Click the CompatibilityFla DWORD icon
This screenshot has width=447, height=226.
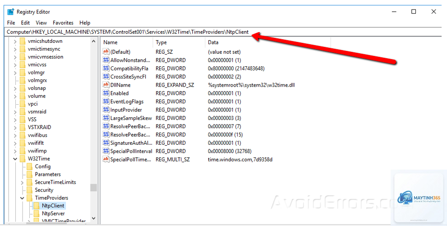coord(106,69)
